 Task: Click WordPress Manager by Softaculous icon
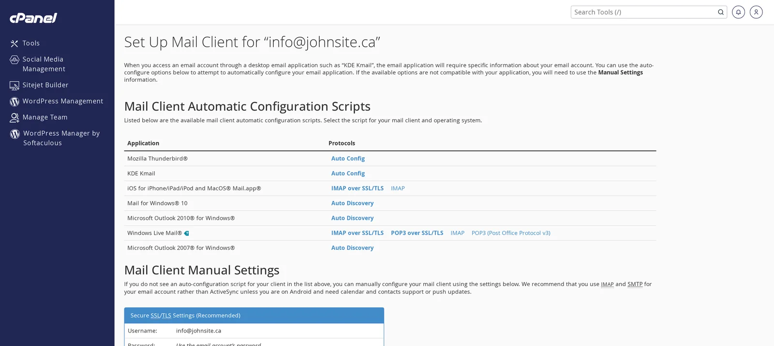click(15, 134)
